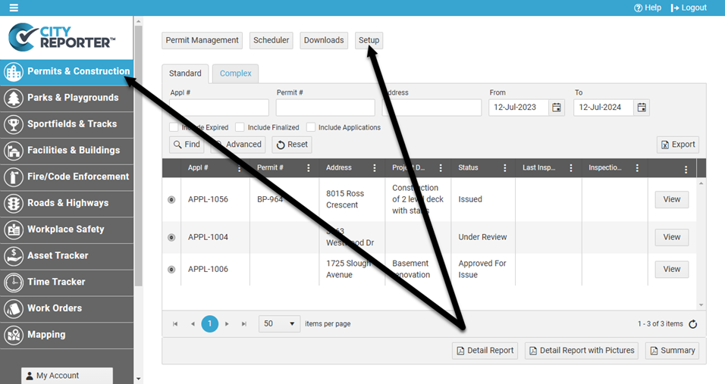Image resolution: width=725 pixels, height=384 pixels.
Task: Export results with the Export button
Action: pyautogui.click(x=677, y=145)
